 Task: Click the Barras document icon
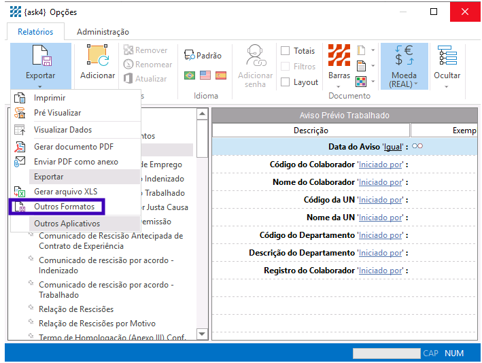pyautogui.click(x=339, y=58)
